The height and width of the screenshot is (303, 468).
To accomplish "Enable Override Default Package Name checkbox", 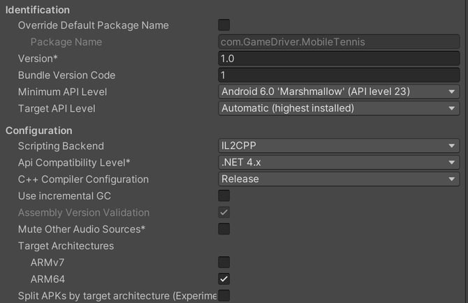I will click(x=224, y=25).
